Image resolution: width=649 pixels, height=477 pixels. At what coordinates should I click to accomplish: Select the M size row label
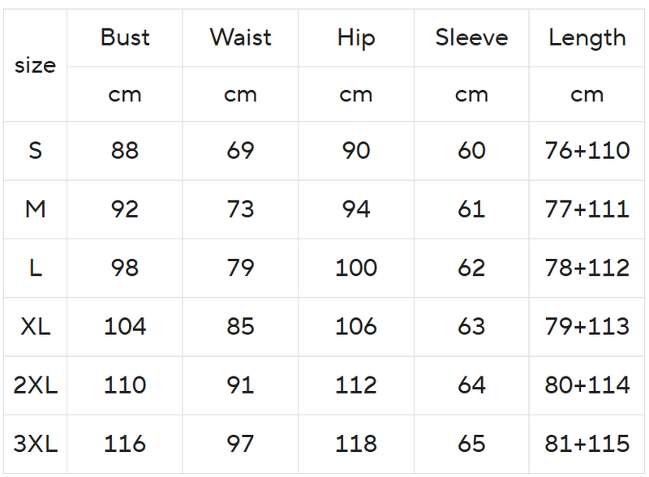pyautogui.click(x=35, y=209)
